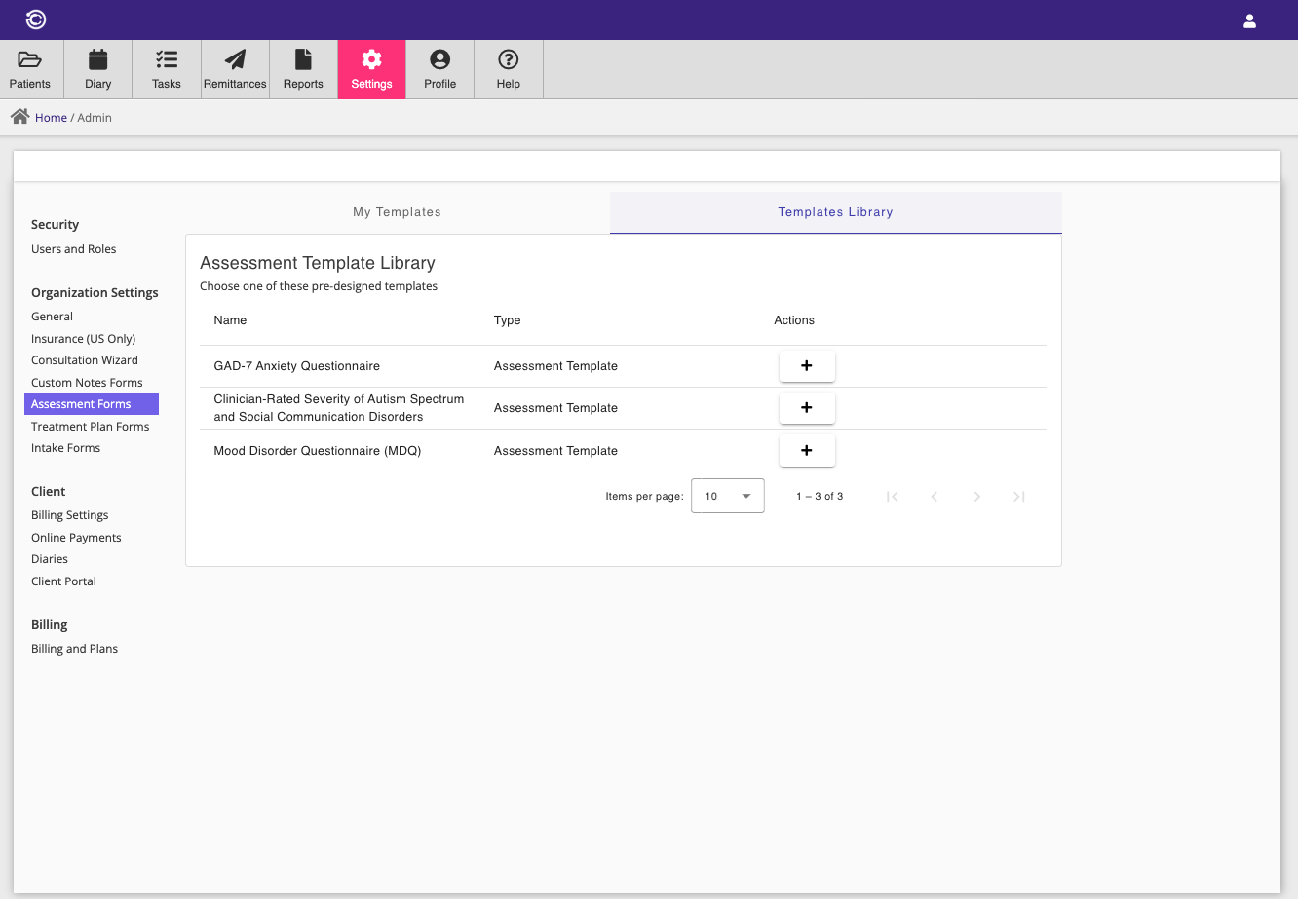Go to Tasks checklist icon
This screenshot has width=1298, height=899.
(167, 60)
